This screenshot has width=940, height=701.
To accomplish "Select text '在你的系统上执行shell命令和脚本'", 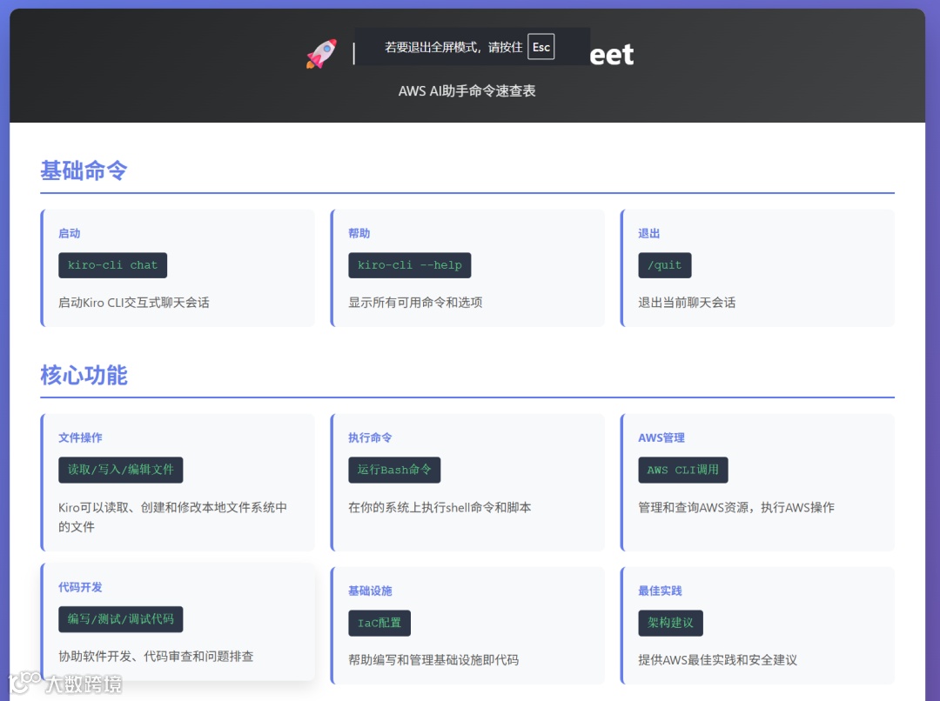I will (x=440, y=507).
